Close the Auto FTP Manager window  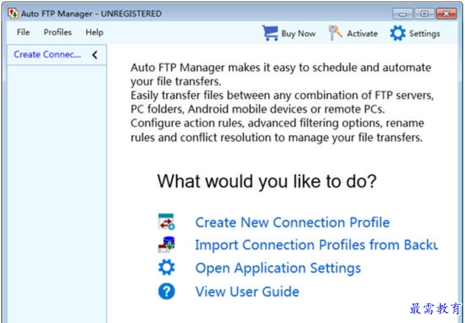click(x=446, y=14)
